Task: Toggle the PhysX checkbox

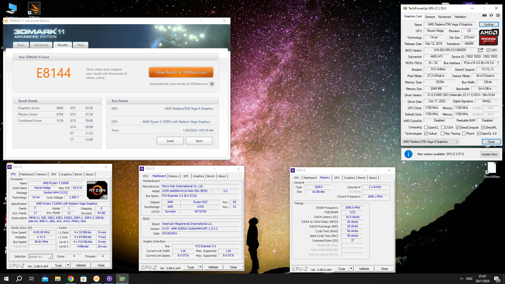Action: click(x=464, y=134)
